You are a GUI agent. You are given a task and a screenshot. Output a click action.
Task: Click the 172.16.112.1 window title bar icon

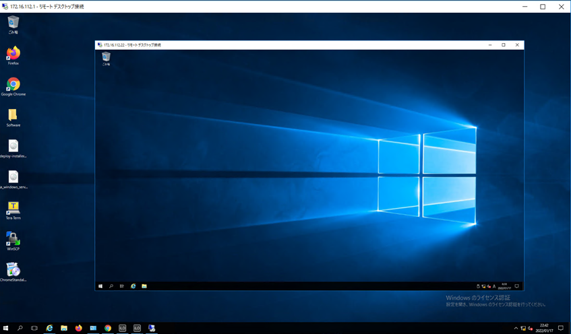click(x=5, y=7)
